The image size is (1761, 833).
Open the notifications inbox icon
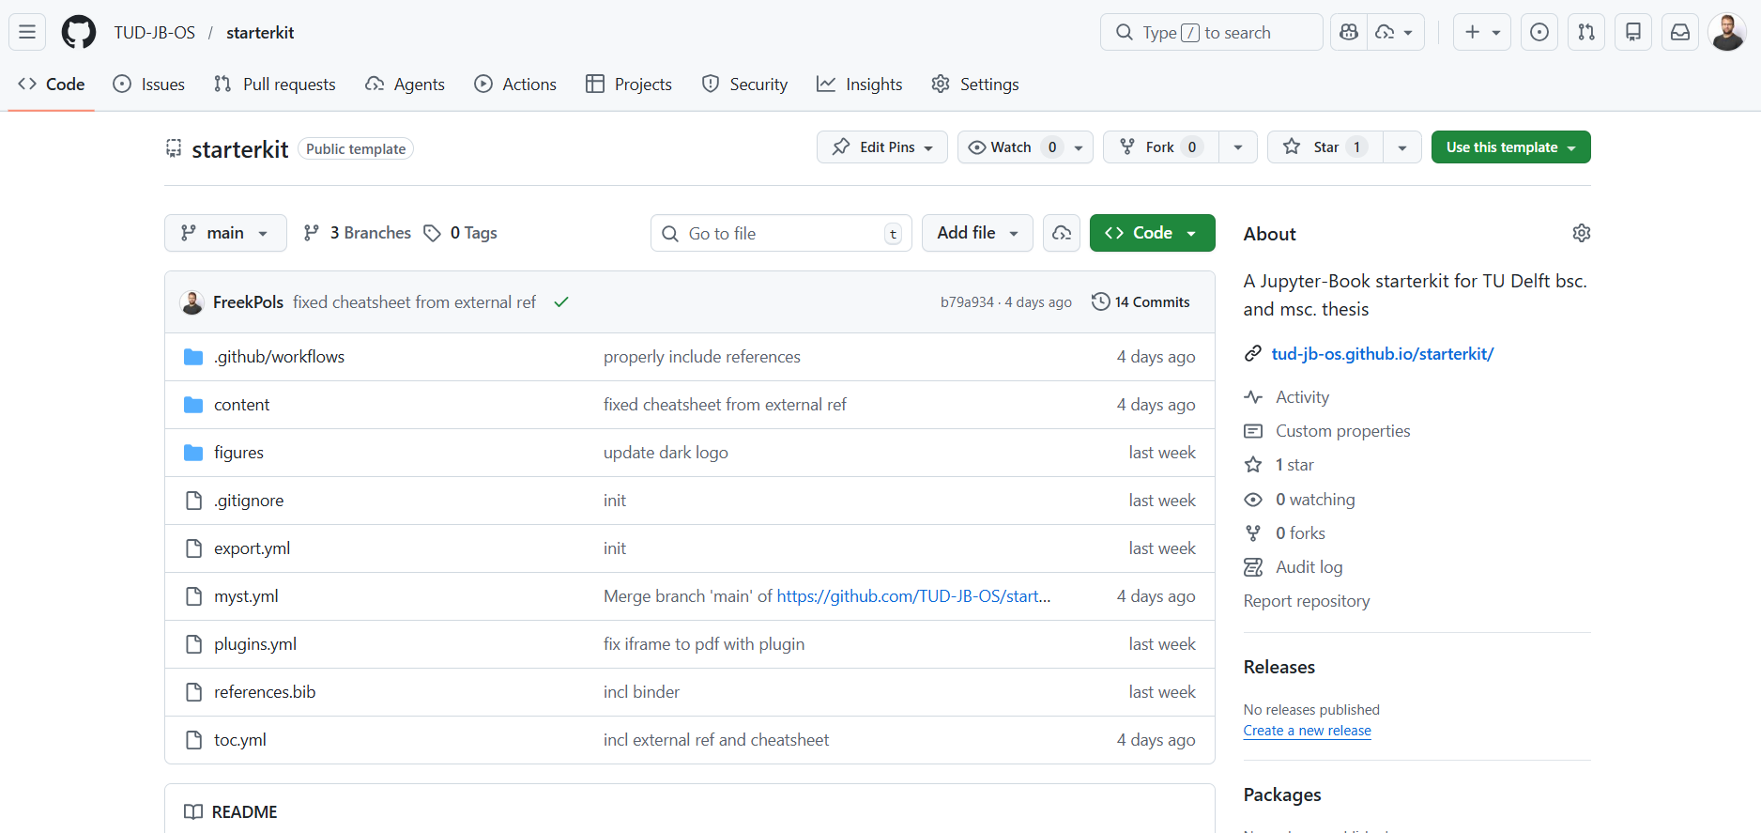point(1680,32)
